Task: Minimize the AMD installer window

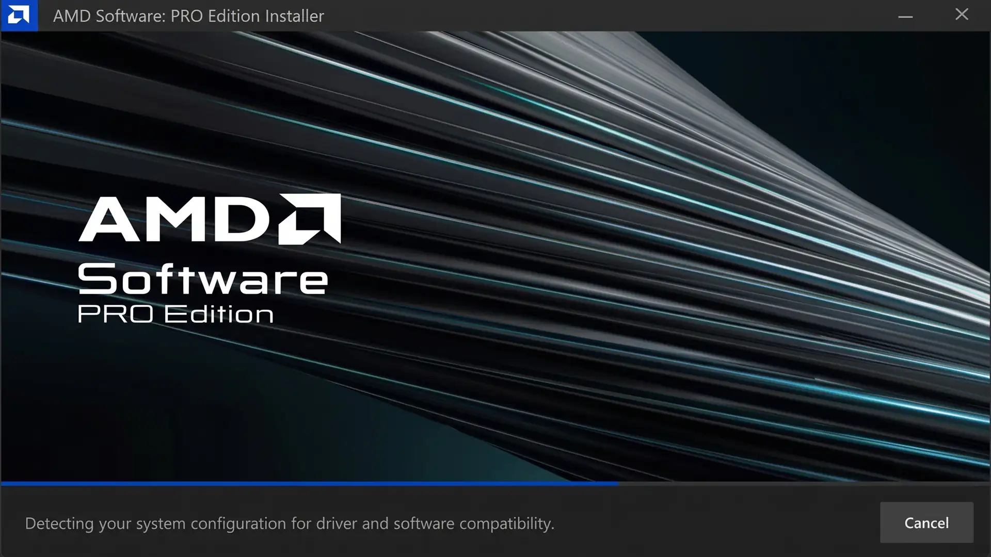Action: coord(905,15)
